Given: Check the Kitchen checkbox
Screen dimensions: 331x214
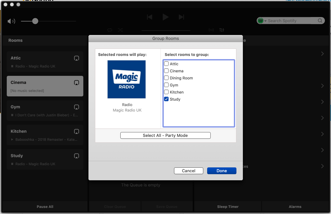Looking at the screenshot, I should tap(166, 92).
